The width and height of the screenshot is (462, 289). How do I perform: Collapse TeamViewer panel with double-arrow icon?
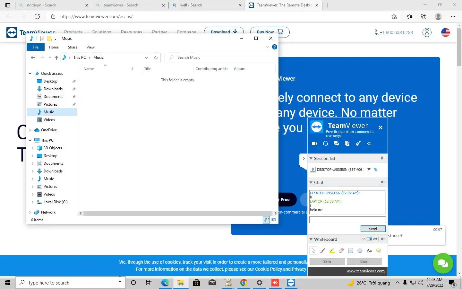point(369,144)
